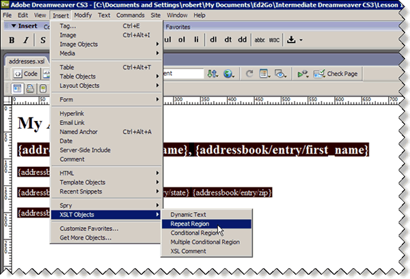Expand the Image Objects submenu
This screenshot has width=410, height=279.
pos(106,44)
